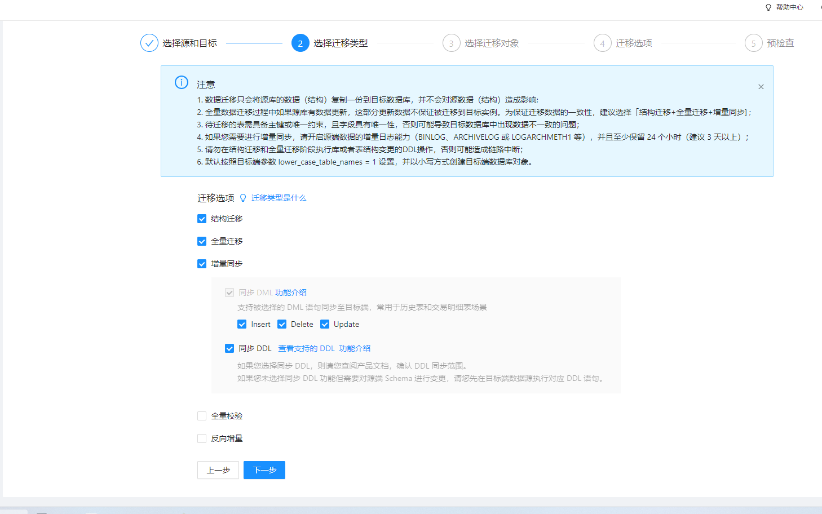Uncheck the Delete DML option
822x514 pixels.
[x=282, y=324]
